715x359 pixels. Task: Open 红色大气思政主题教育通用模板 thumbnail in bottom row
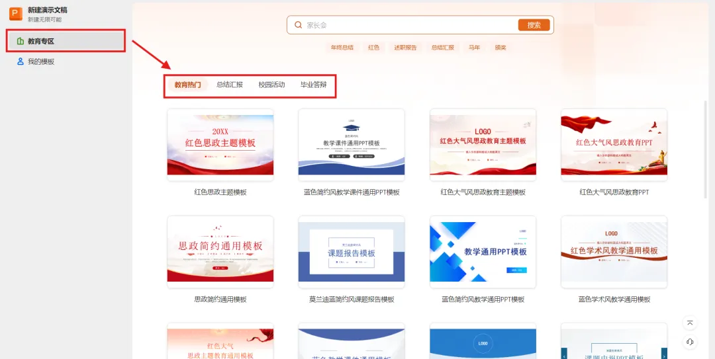click(220, 341)
